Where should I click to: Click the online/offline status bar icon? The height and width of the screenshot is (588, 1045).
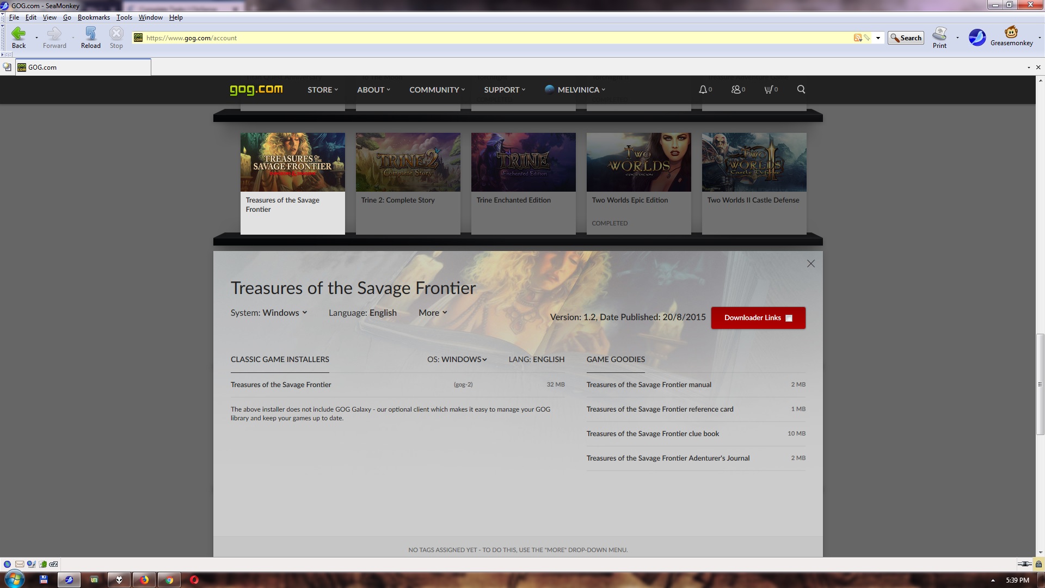point(1024,564)
